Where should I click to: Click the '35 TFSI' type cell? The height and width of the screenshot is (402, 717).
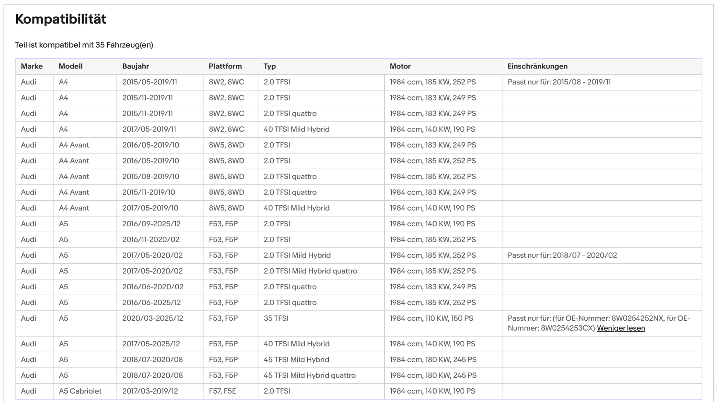[276, 318]
